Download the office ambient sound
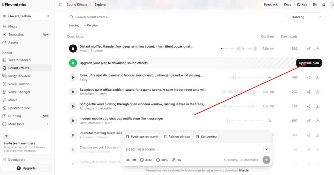This screenshot has height=175, width=334. coord(318,92)
